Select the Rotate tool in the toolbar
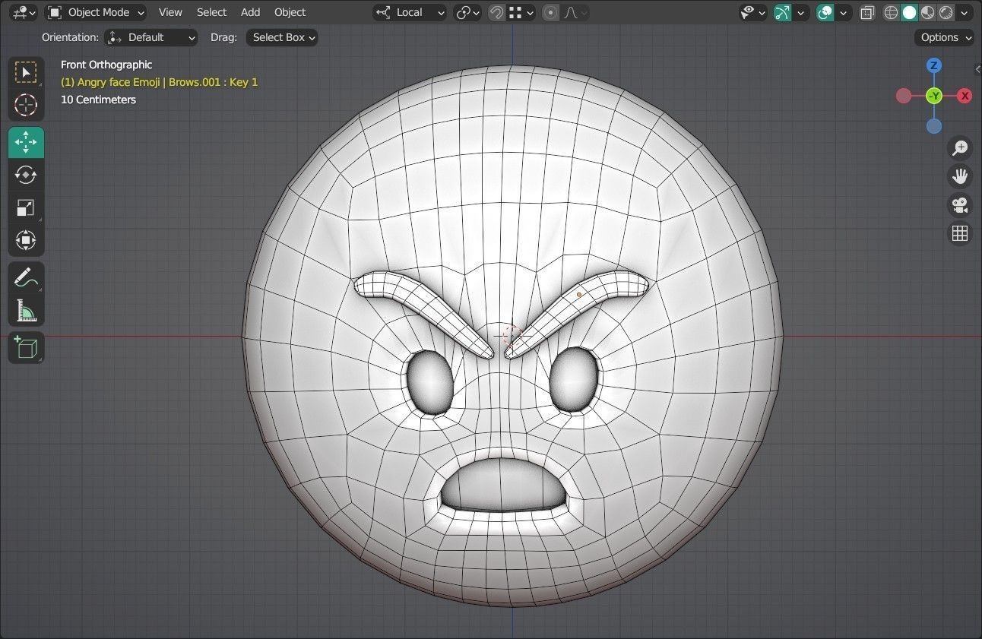 pos(26,175)
